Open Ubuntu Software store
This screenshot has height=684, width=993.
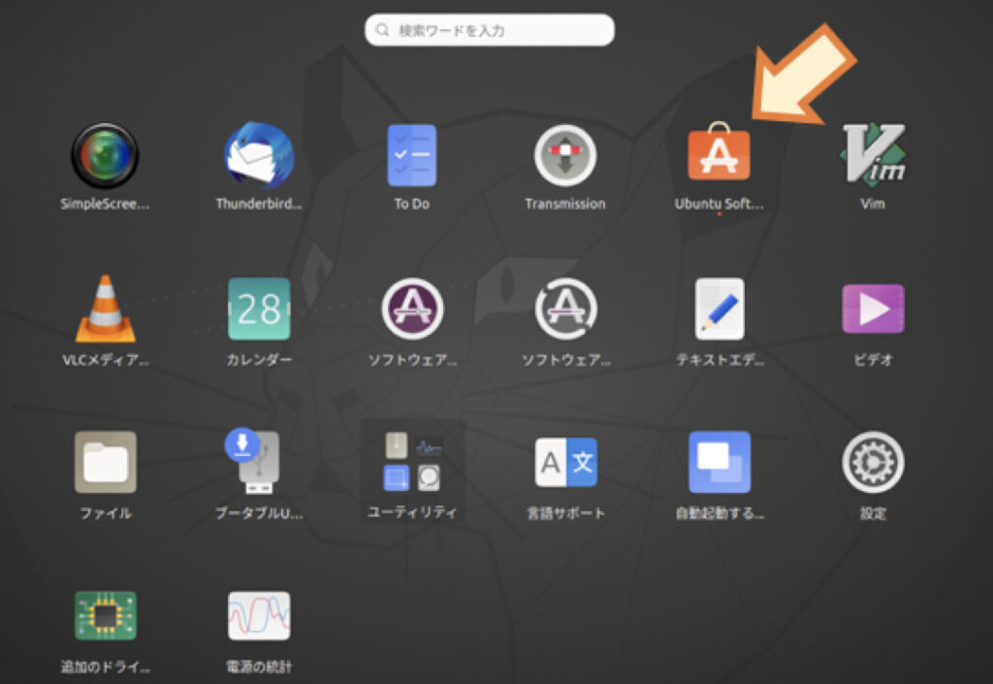pos(719,152)
